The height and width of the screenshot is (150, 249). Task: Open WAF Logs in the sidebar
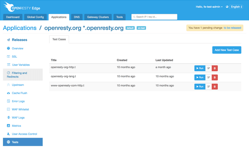coord(18,118)
